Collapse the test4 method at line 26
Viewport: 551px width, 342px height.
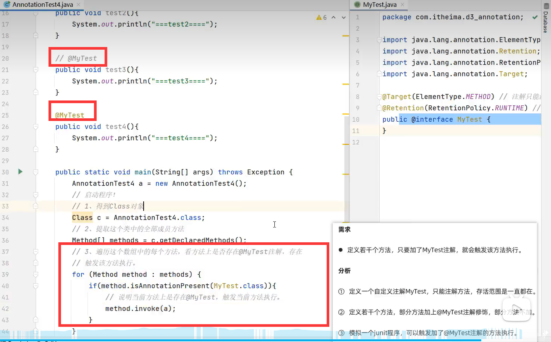point(36,127)
